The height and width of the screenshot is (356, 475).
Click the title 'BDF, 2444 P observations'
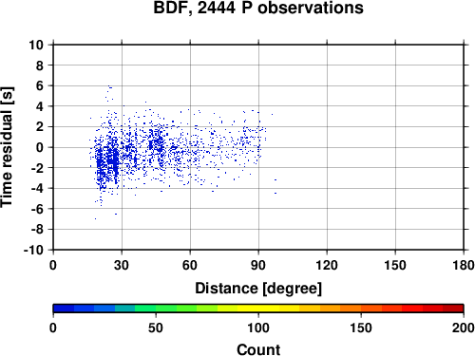(258, 8)
